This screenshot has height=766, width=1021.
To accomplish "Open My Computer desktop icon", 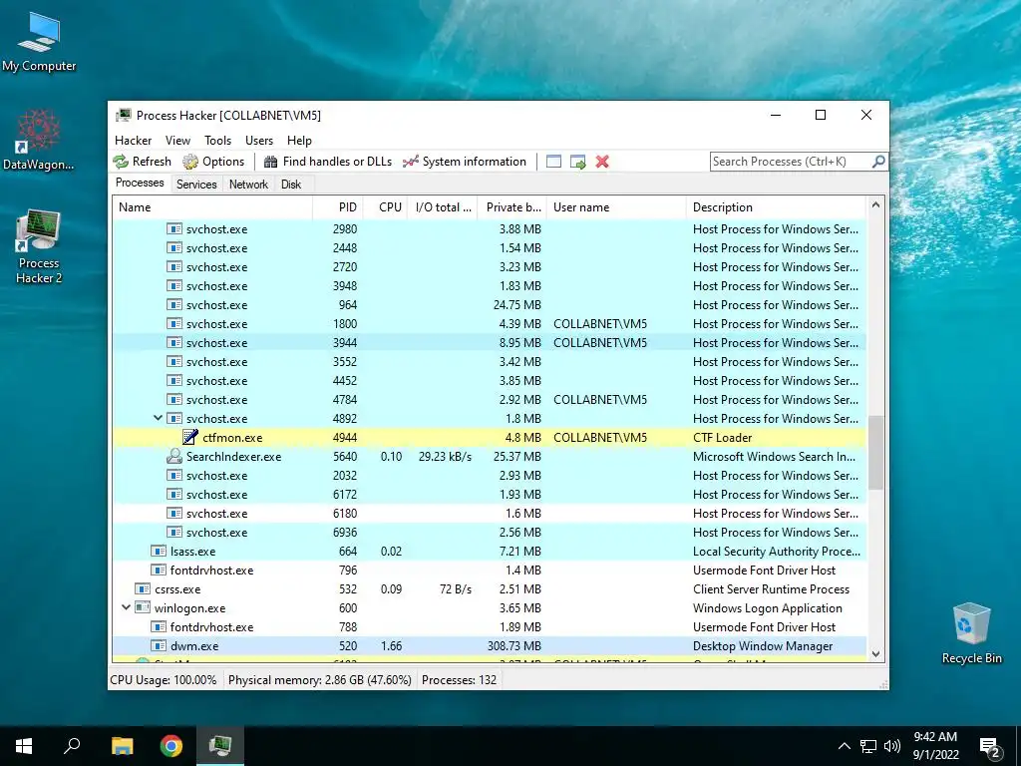I will point(39,42).
